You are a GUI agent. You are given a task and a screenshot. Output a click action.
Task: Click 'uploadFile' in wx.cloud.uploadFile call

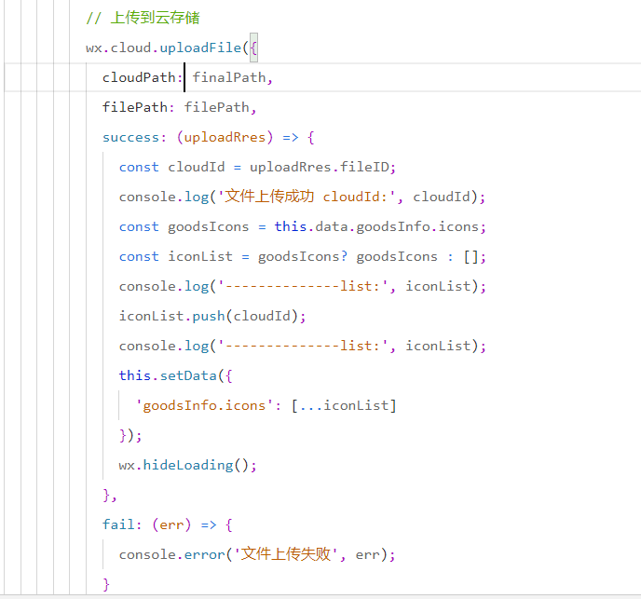[200, 48]
